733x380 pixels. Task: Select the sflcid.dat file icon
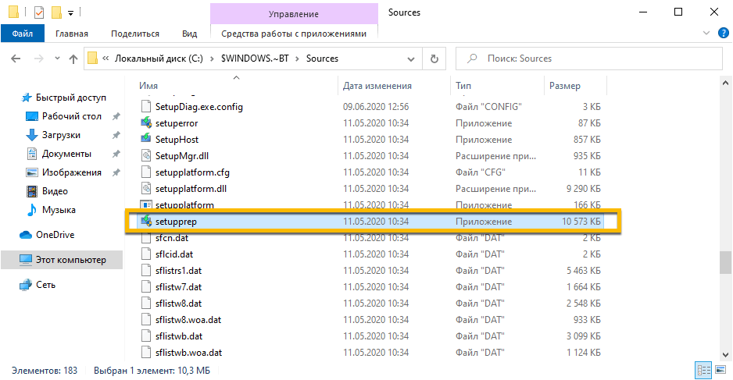click(x=146, y=254)
